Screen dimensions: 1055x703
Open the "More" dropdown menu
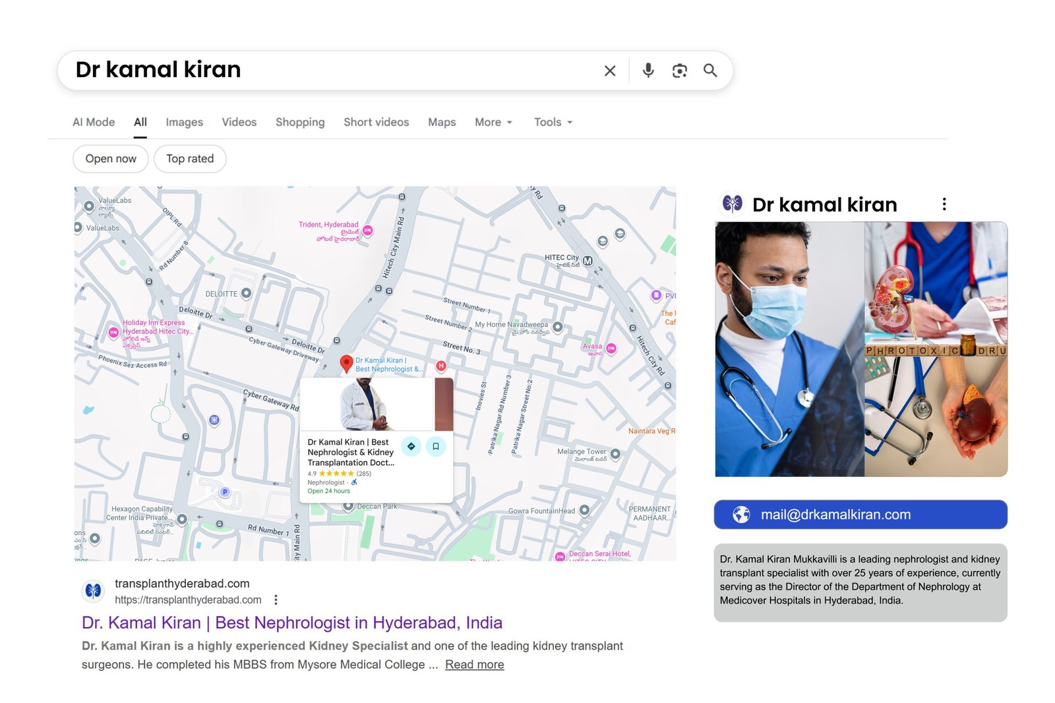pyautogui.click(x=493, y=122)
